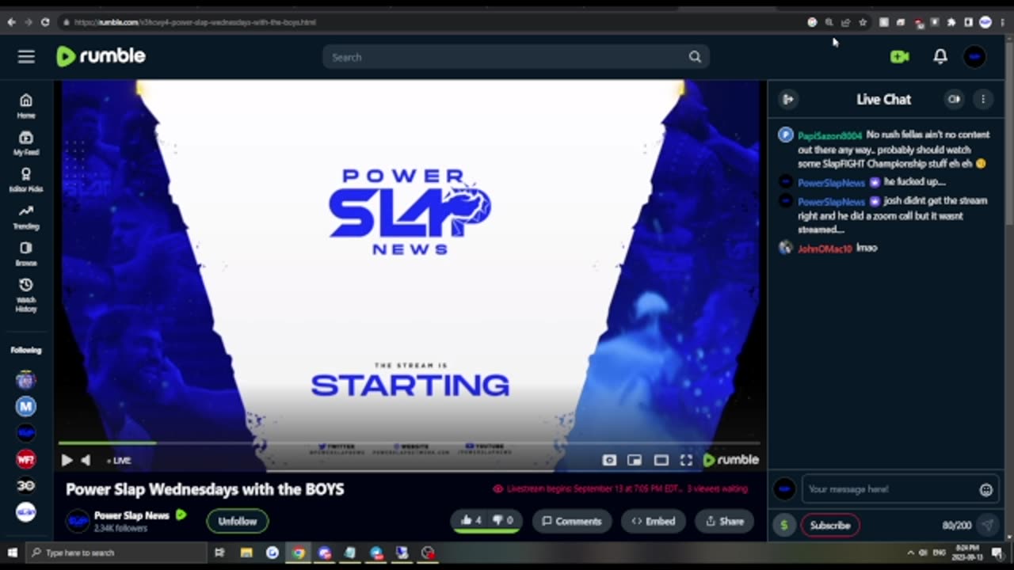The width and height of the screenshot is (1014, 570).
Task: Open the first followed channel avatar
Action: (x=26, y=380)
